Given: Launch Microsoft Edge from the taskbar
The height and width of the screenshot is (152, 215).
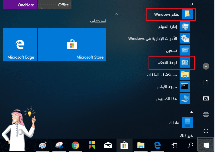Looking at the screenshot, I should [157, 145].
